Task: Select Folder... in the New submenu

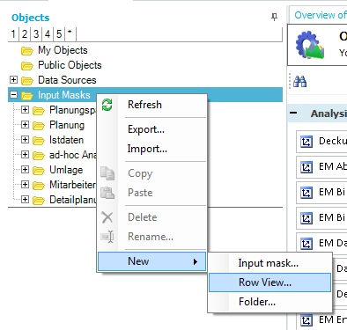Action: click(x=269, y=302)
